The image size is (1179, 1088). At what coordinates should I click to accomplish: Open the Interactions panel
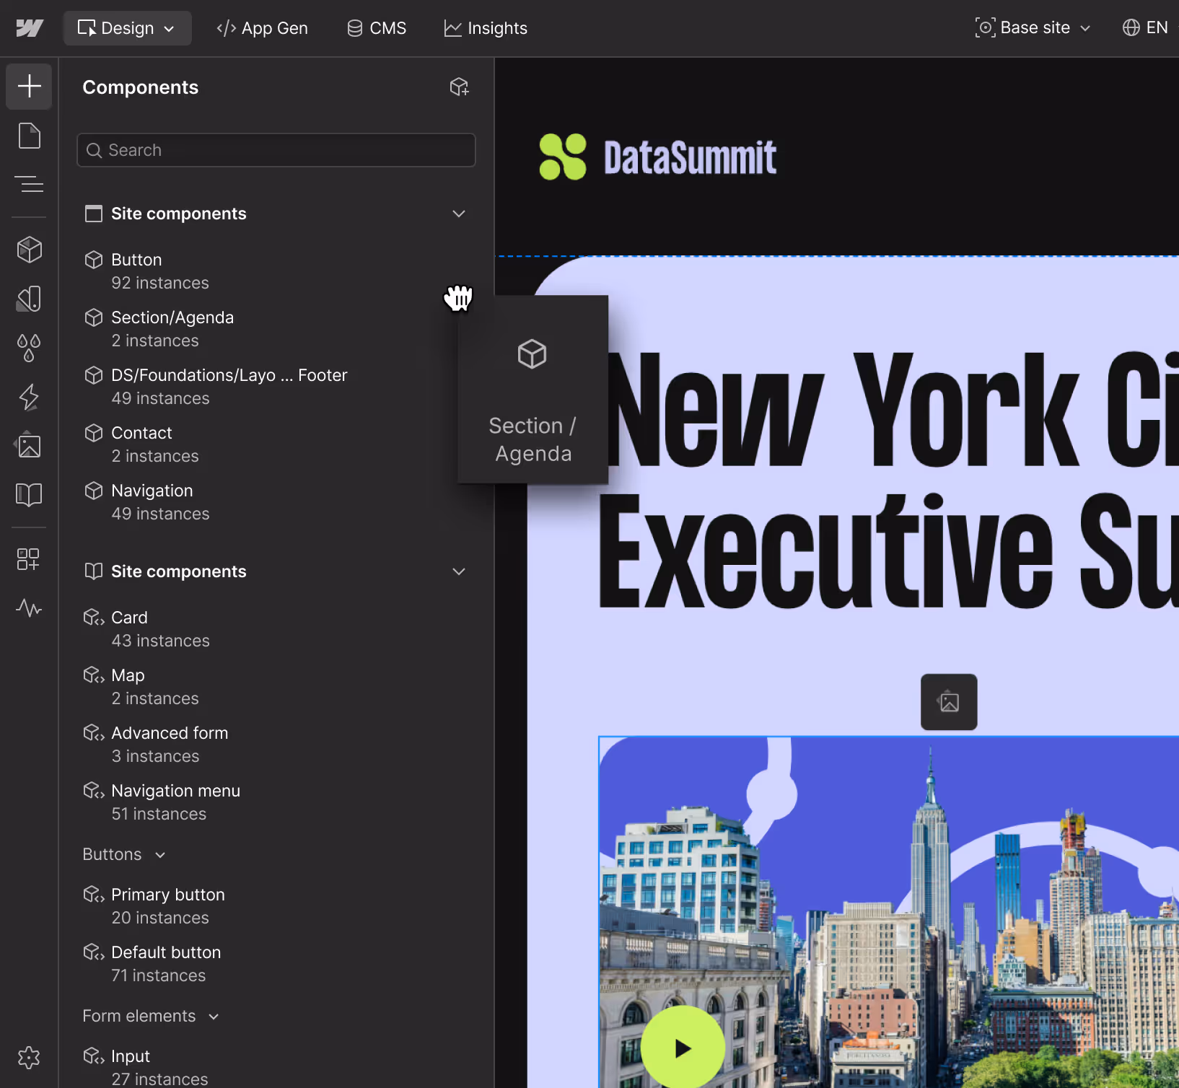[29, 397]
